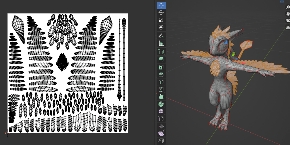Select the Rotate tool
The height and width of the screenshot is (145, 290).
click(x=161, y=13)
